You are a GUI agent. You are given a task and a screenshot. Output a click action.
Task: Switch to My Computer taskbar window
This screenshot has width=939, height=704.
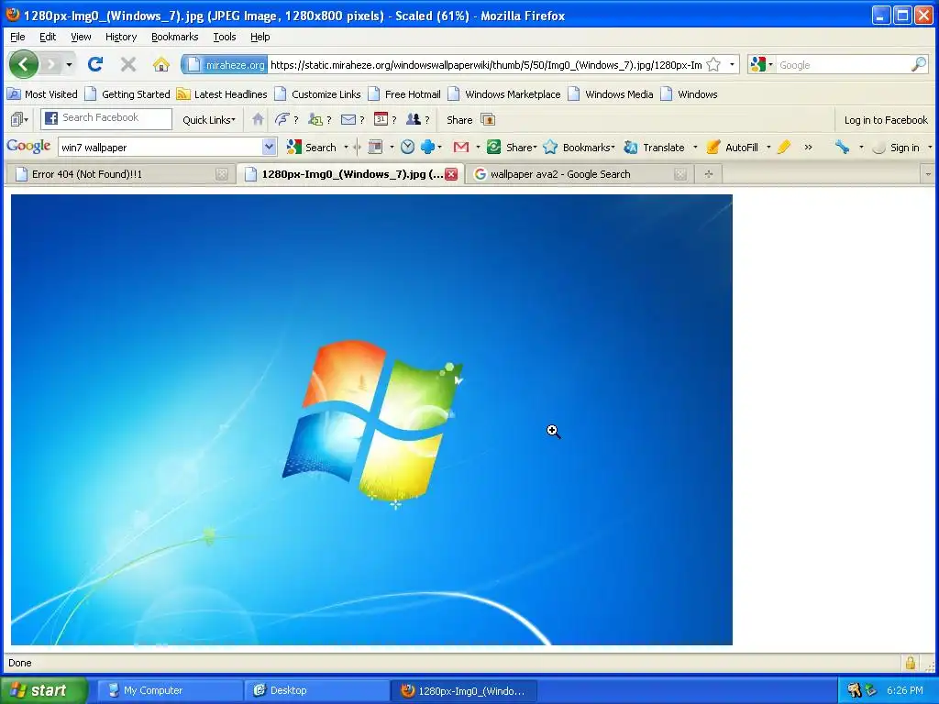pyautogui.click(x=170, y=690)
